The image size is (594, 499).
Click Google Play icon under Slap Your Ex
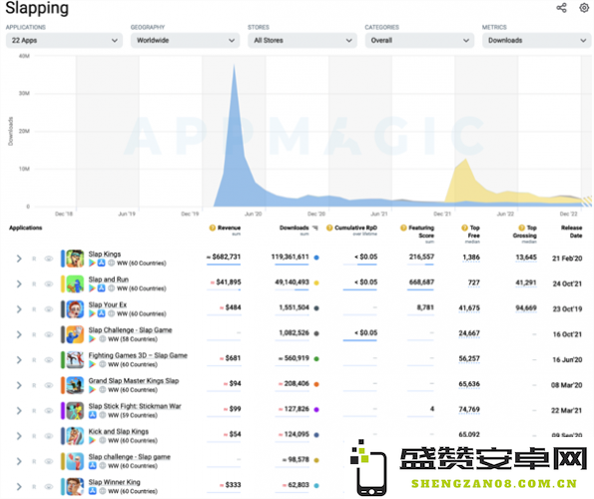point(92,313)
